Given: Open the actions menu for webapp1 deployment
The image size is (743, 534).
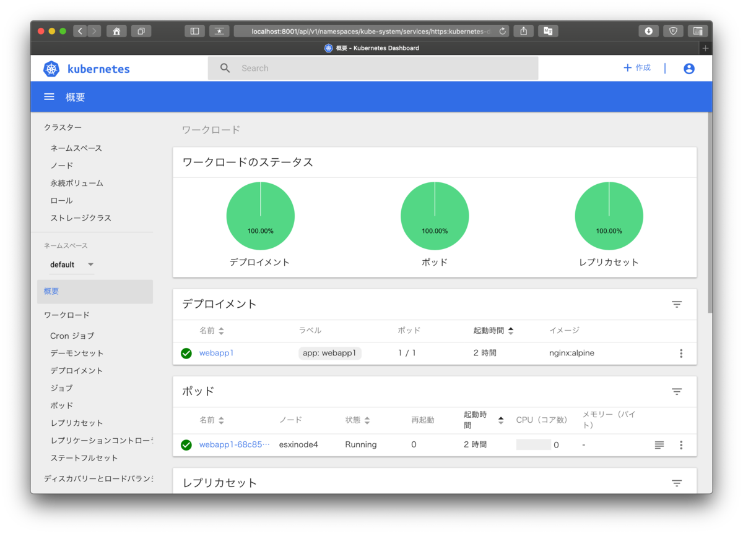Looking at the screenshot, I should click(681, 353).
